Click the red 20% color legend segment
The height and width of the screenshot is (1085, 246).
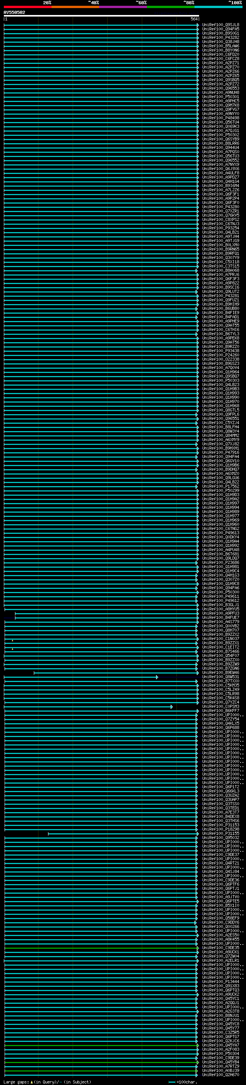pyautogui.click(x=28, y=7)
